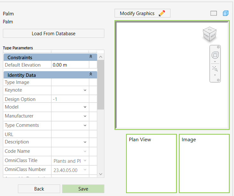234x196 pixels.
Task: Click the Type Parameters heading
Action: [x=18, y=48]
